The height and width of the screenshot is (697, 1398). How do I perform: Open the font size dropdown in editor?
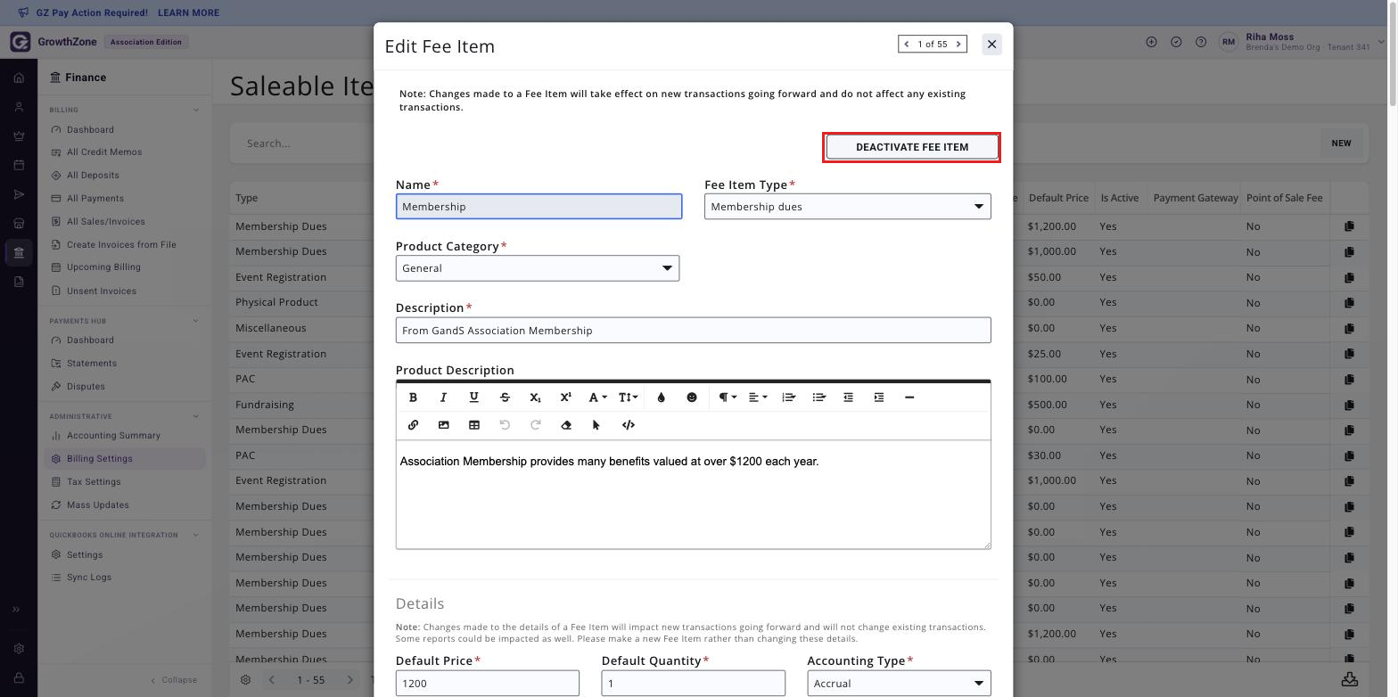click(628, 398)
